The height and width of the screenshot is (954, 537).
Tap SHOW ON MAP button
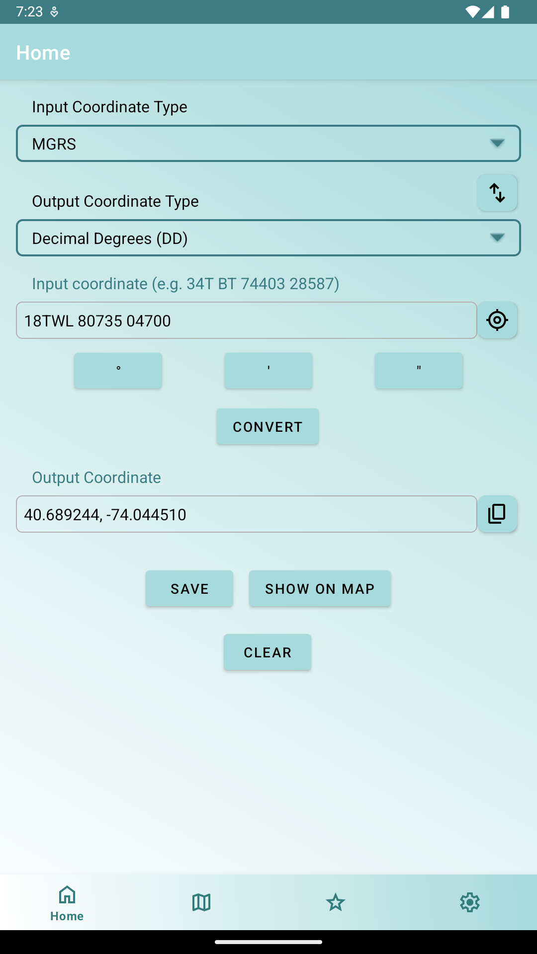(x=320, y=589)
